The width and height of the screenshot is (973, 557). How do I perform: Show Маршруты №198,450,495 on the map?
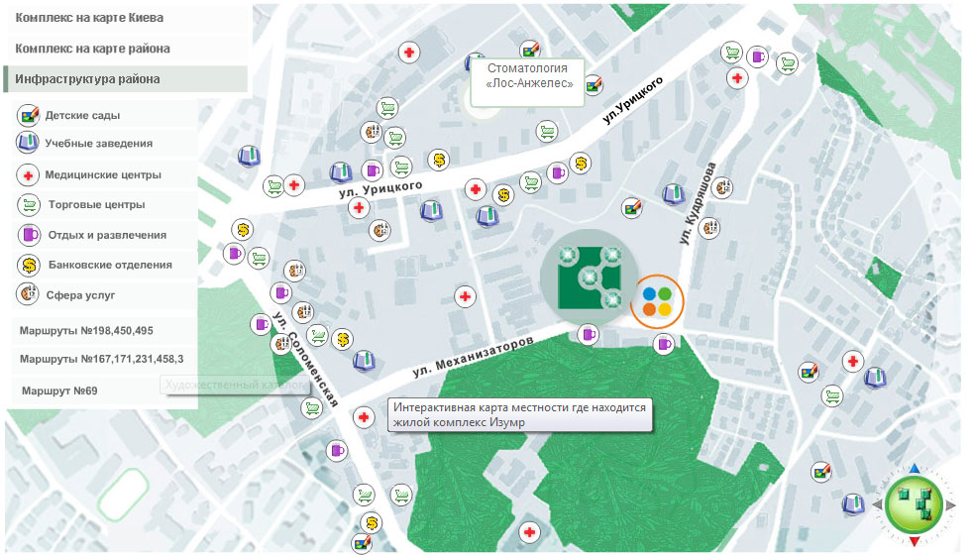pos(86,330)
